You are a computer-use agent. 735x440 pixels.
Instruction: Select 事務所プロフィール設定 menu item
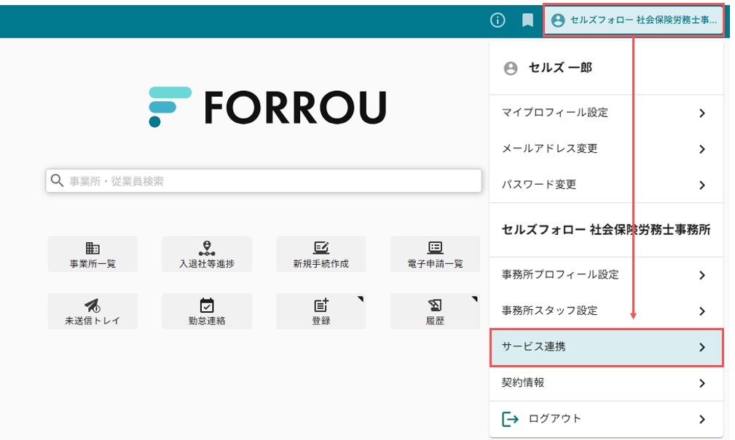[606, 275]
